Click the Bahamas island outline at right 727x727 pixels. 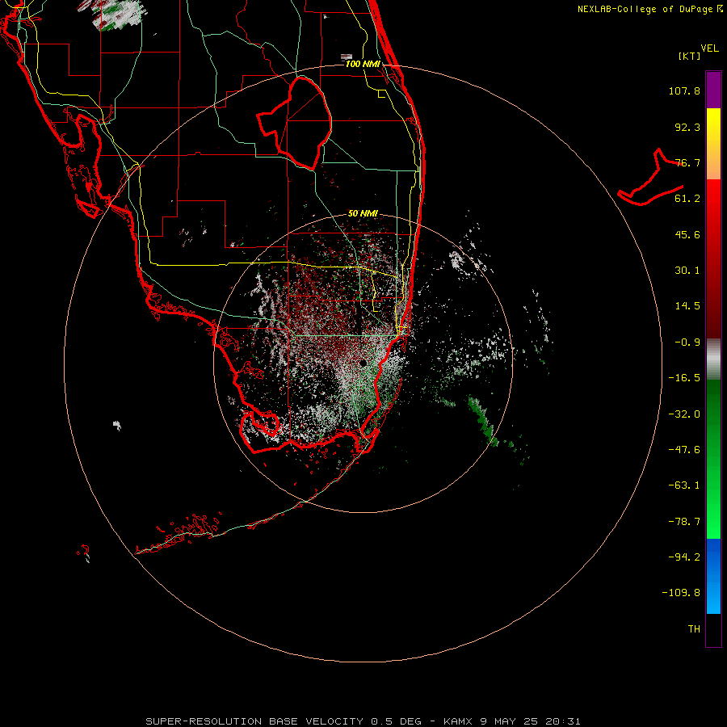click(x=650, y=178)
